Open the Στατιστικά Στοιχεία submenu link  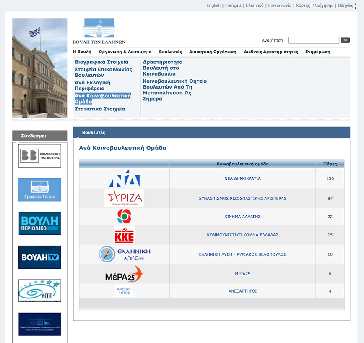click(x=100, y=109)
